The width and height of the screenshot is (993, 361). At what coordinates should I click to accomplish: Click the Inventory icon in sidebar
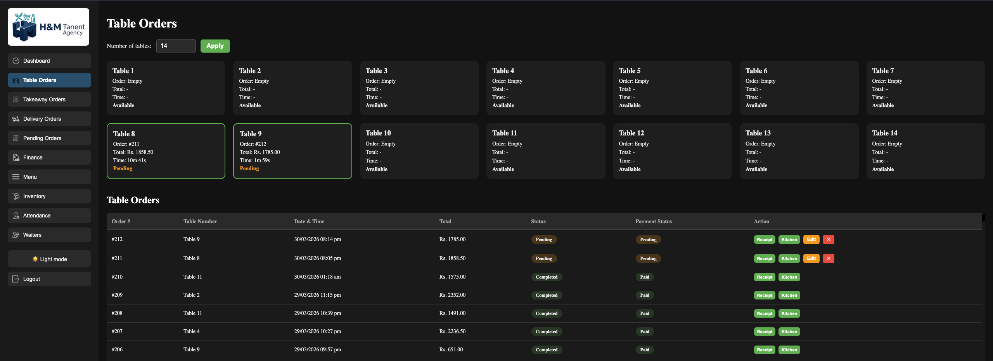(x=16, y=196)
